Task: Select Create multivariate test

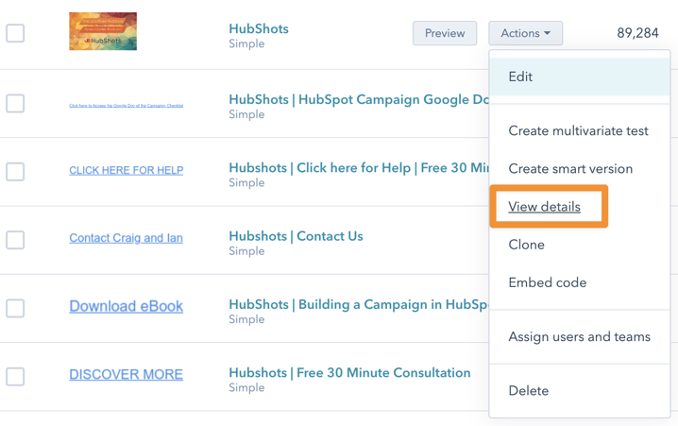Action: 578,131
